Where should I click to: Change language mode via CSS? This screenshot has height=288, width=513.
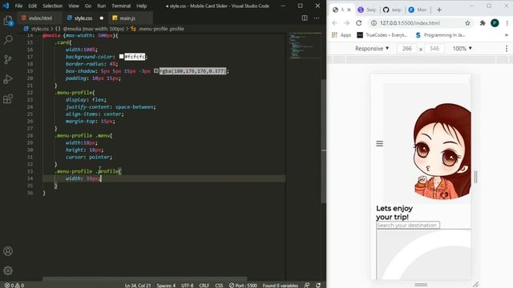(x=219, y=285)
